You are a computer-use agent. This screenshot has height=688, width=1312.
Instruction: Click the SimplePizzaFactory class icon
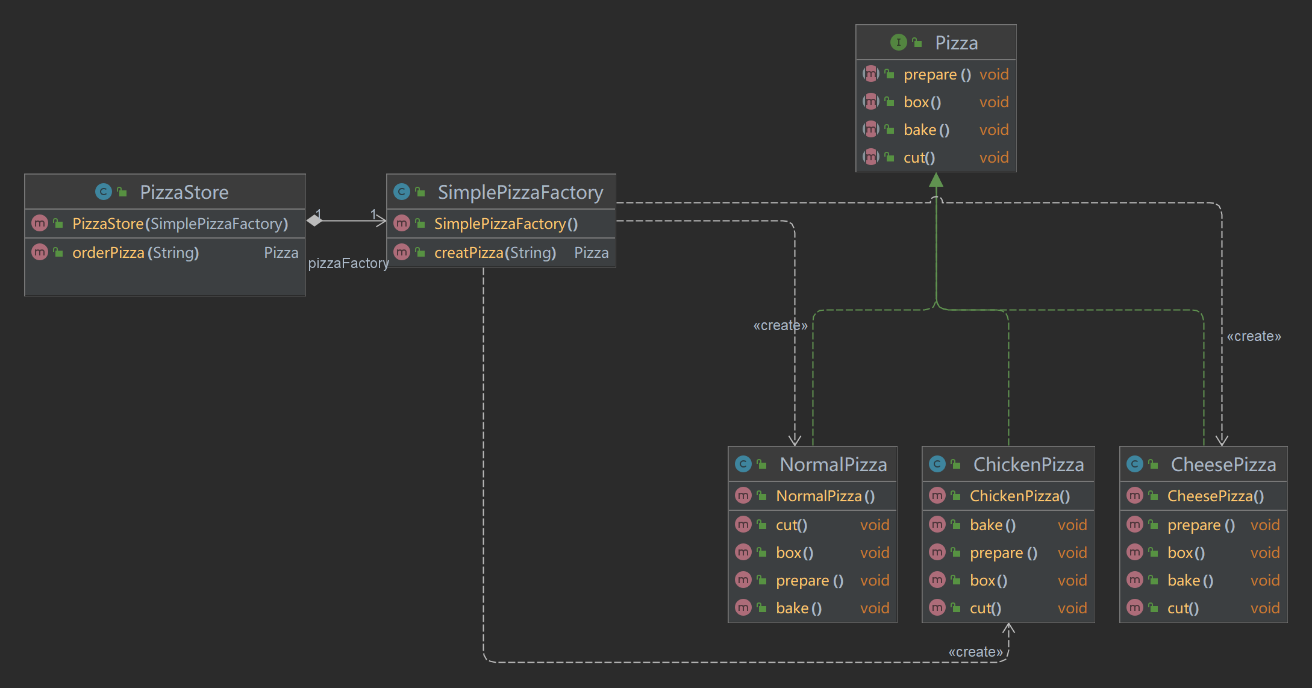pos(402,192)
